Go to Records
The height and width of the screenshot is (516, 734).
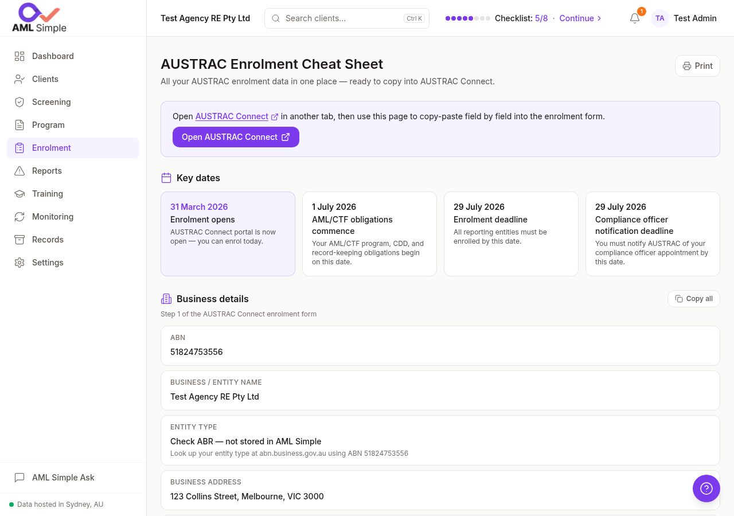tap(73, 240)
